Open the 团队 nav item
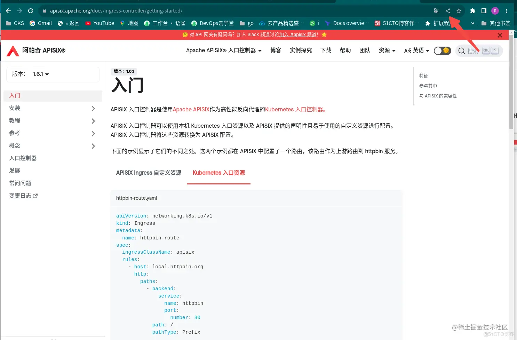This screenshot has height=340, width=517. (365, 50)
